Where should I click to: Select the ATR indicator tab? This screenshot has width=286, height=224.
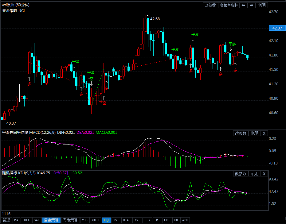pyautogui.click(x=185, y=220)
